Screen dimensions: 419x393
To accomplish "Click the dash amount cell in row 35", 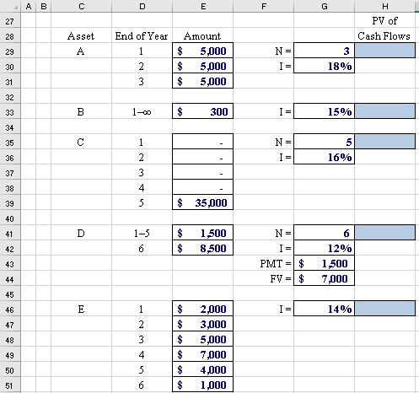I will [203, 142].
